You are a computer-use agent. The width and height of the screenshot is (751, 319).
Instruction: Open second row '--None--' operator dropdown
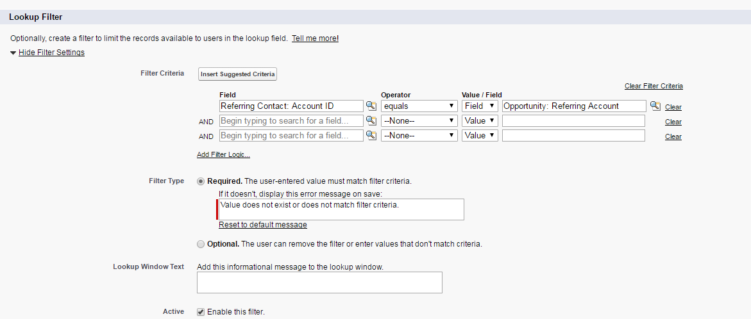tap(419, 121)
